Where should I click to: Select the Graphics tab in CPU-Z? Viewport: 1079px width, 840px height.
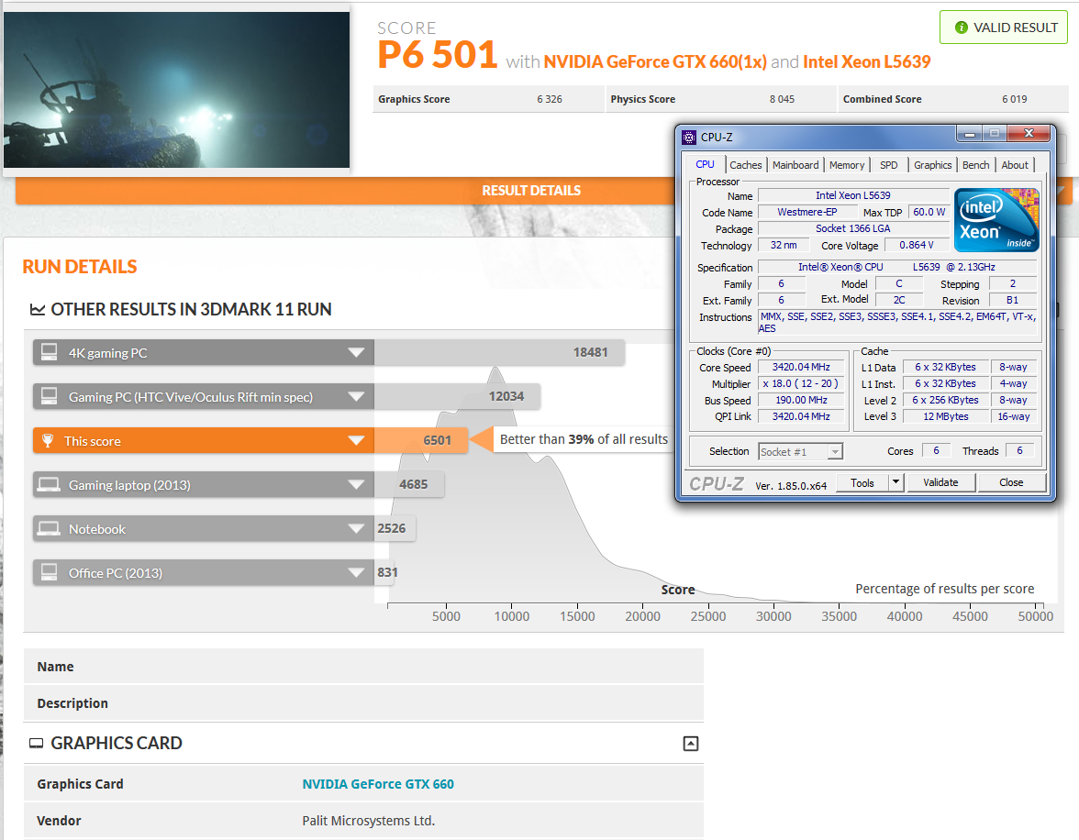932,165
